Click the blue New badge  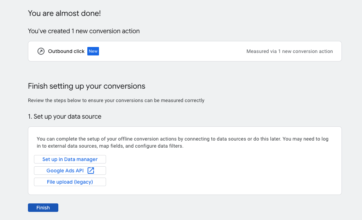tap(93, 51)
